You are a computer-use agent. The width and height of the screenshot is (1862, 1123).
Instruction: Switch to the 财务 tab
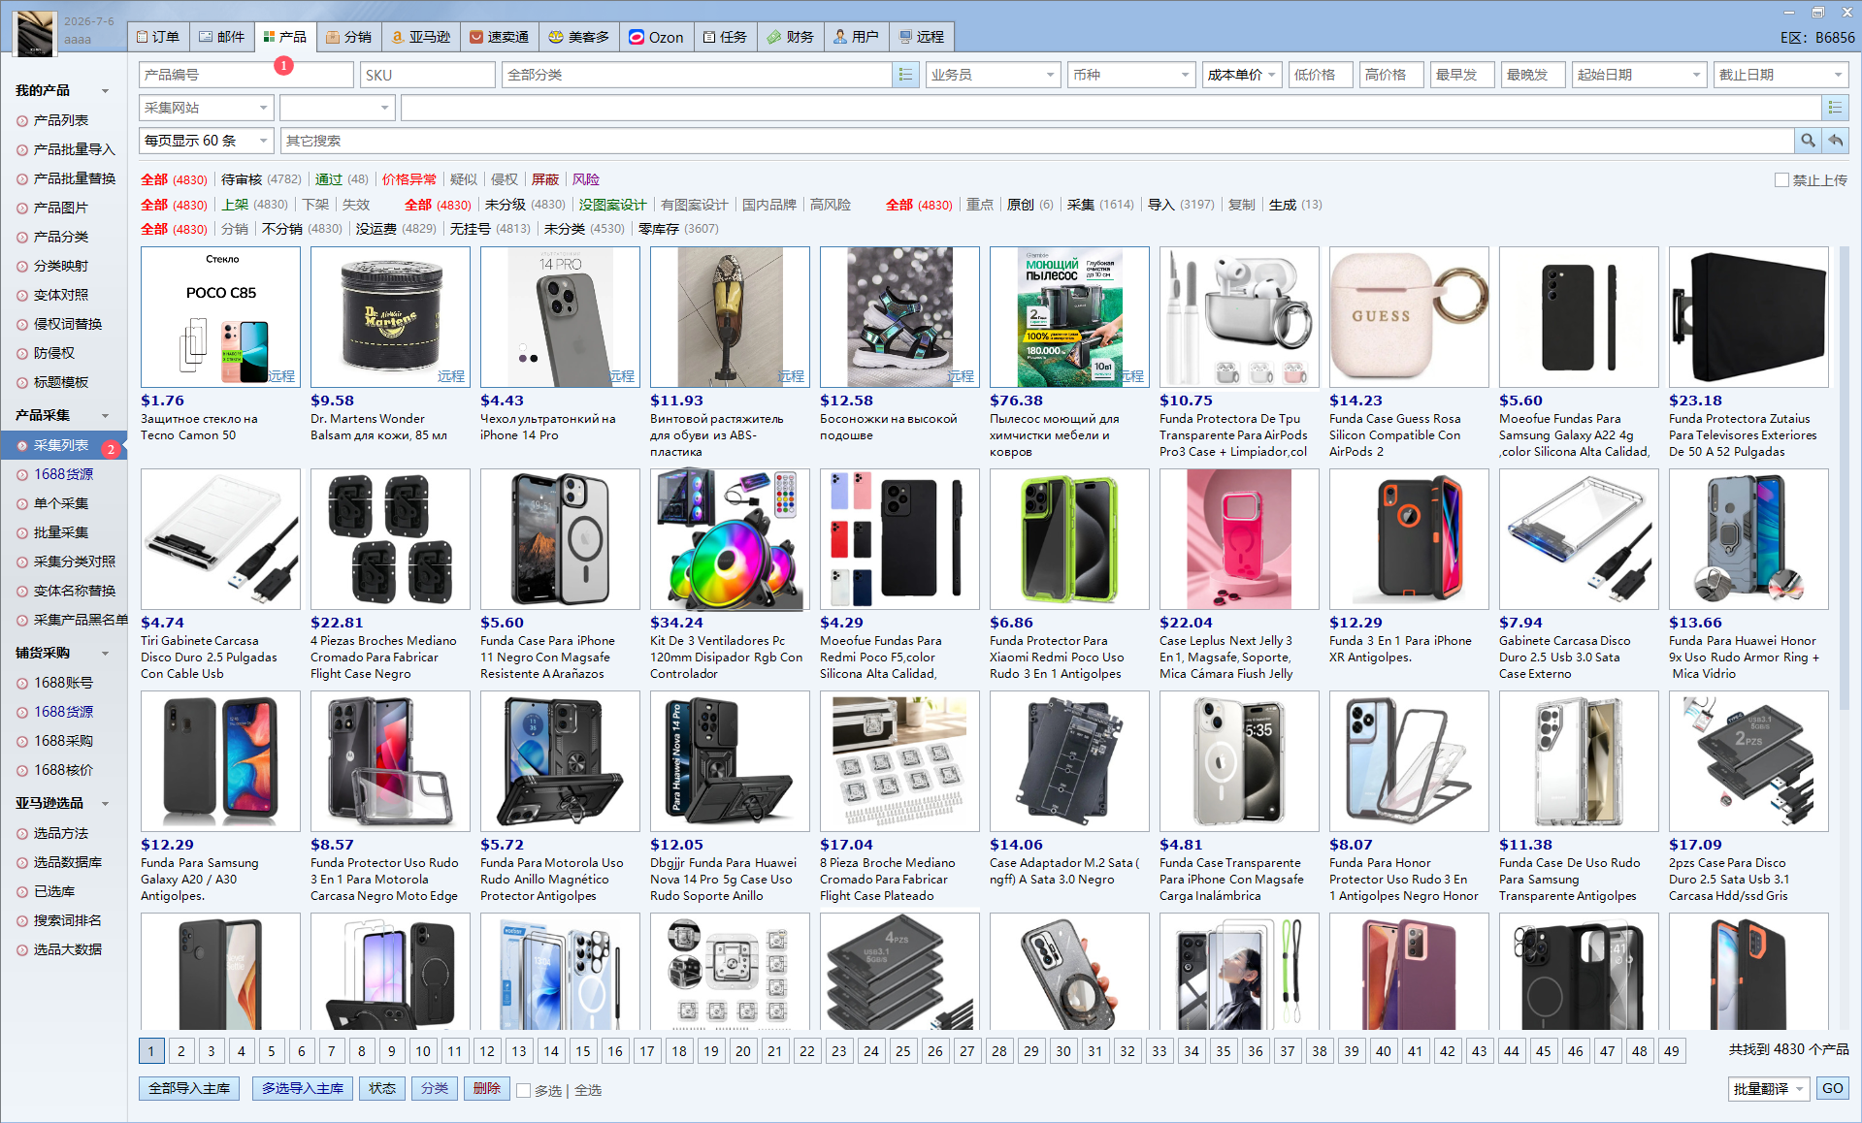click(x=790, y=37)
